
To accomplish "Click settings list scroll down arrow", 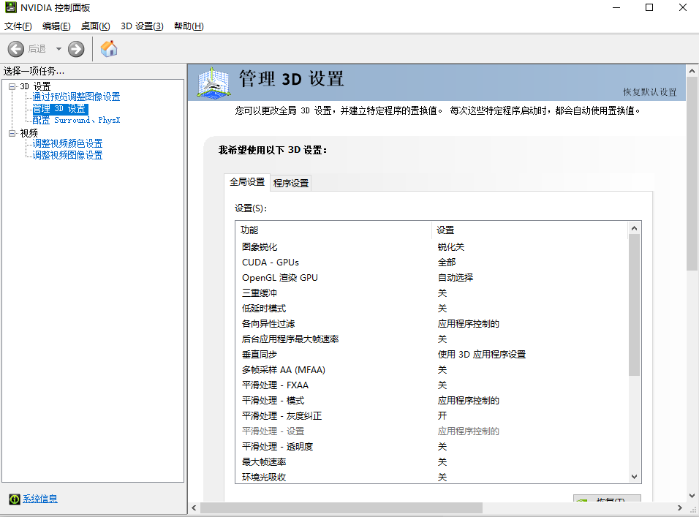I will pyautogui.click(x=635, y=477).
